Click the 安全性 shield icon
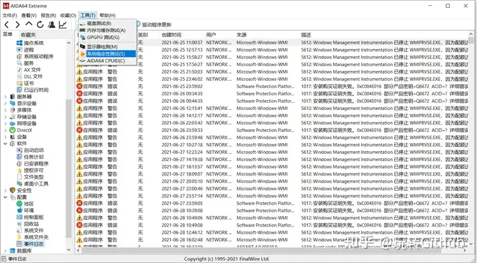 (x=13, y=190)
